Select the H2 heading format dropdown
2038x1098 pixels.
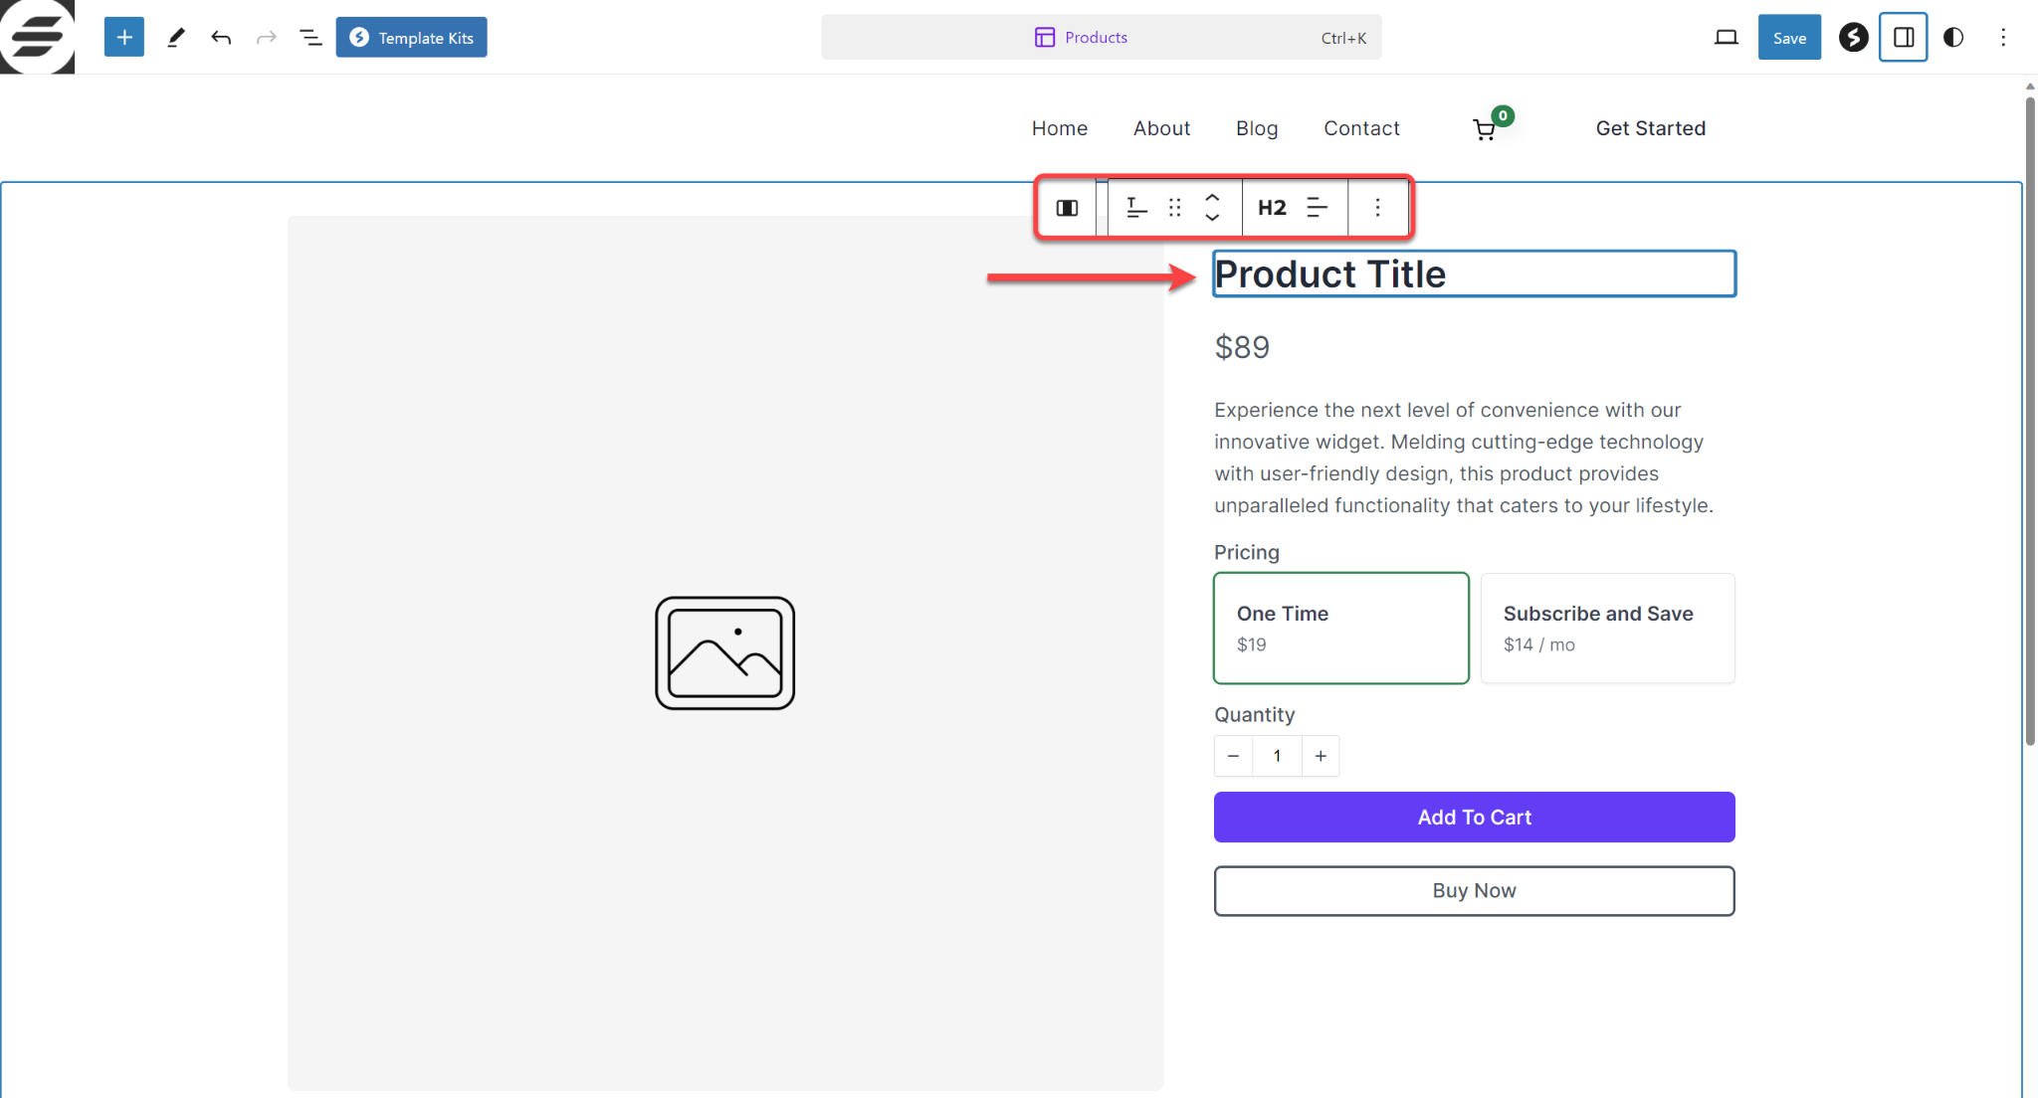(1271, 207)
